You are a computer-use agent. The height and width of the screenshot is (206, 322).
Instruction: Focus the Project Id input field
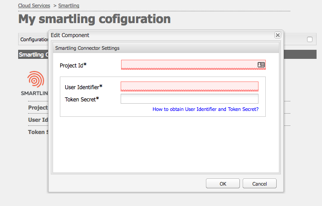(193, 65)
